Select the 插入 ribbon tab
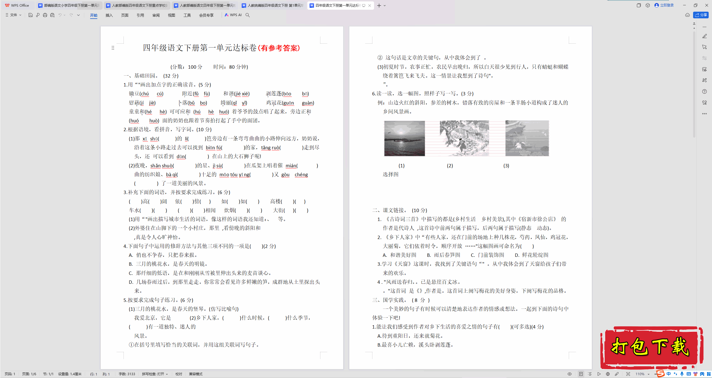This screenshot has width=712, height=378. coord(109,15)
